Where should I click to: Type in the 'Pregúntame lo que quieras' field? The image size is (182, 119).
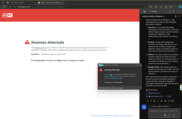coord(162,111)
